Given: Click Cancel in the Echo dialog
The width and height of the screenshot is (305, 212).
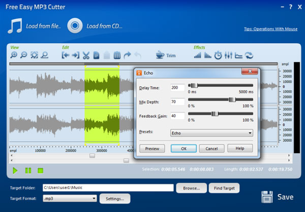Looking at the screenshot, I should click(211, 149).
